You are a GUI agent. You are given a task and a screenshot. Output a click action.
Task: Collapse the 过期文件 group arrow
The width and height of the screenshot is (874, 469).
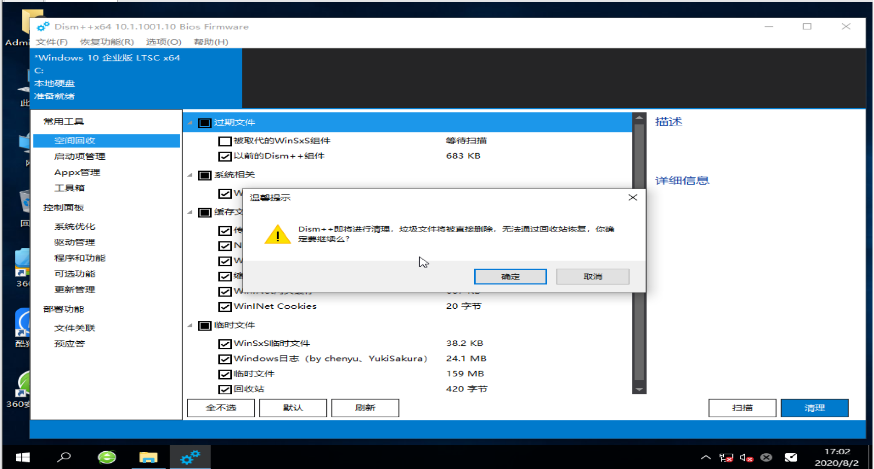coord(190,123)
